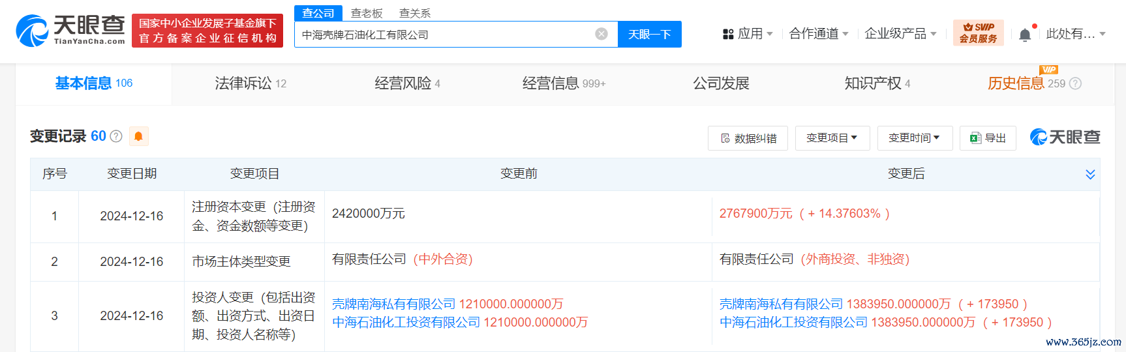Select the 知识产权 tab
The width and height of the screenshot is (1126, 352).
(877, 83)
